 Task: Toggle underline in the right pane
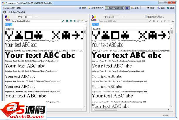[x=158, y=21]
